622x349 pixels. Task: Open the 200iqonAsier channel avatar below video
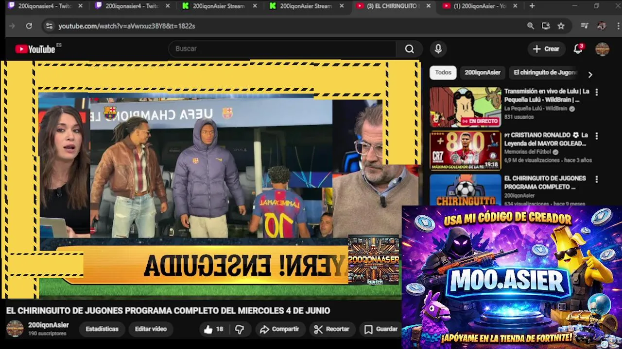pyautogui.click(x=15, y=329)
